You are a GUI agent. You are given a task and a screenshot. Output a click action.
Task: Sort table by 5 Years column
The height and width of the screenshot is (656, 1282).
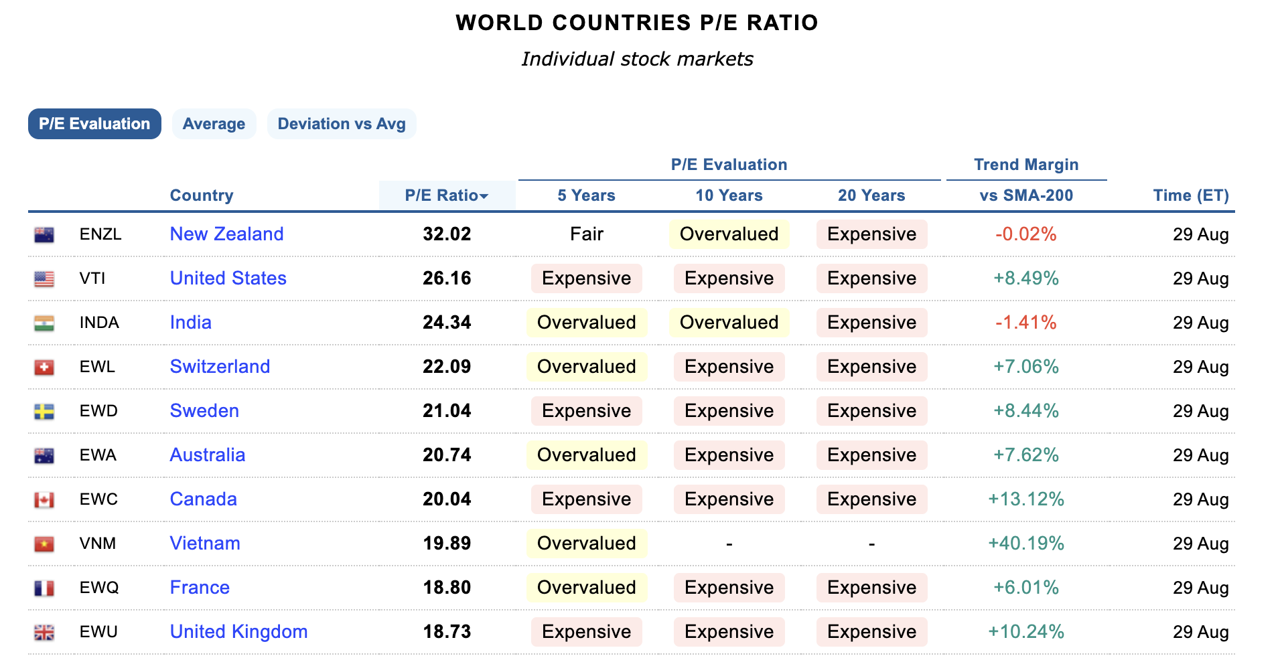586,195
